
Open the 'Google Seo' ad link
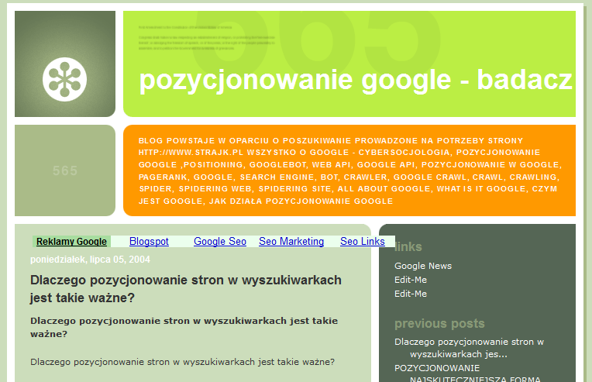(220, 242)
